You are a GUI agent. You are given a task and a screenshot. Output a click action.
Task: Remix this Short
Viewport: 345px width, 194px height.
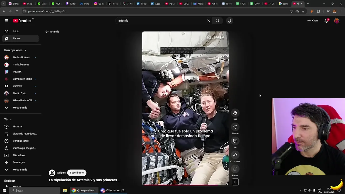point(235,169)
